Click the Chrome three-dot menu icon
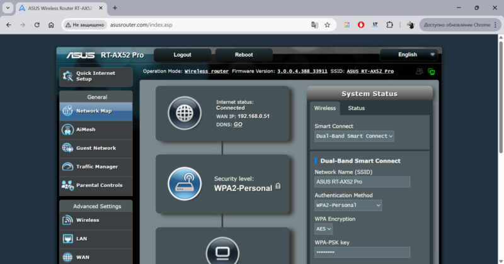 pyautogui.click(x=496, y=25)
